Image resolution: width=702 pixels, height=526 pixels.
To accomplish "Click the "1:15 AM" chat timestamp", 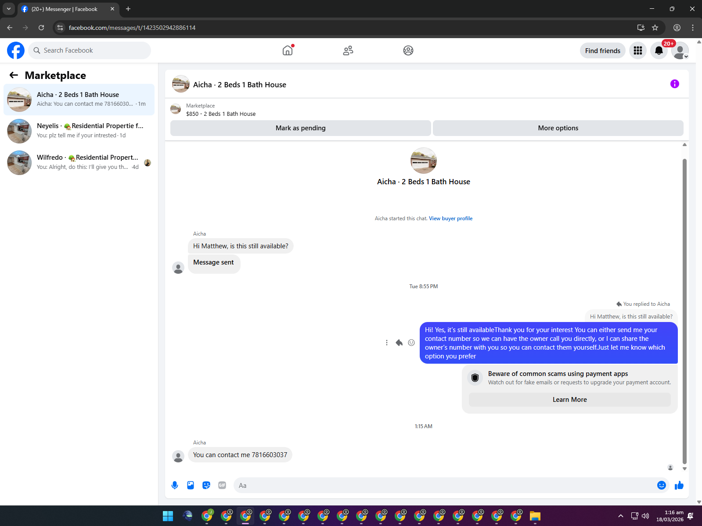I will point(424,426).
